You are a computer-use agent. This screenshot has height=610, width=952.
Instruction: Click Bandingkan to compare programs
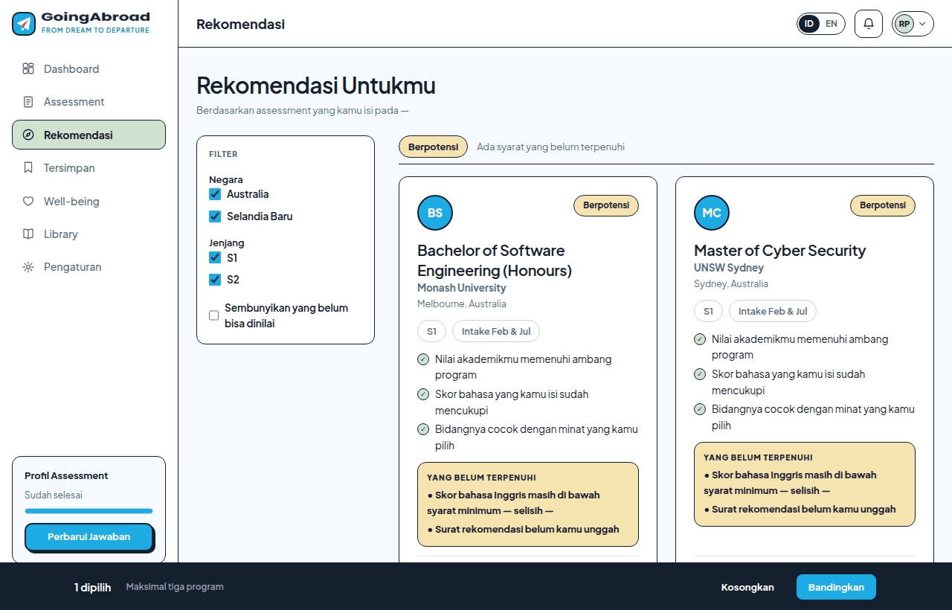[x=836, y=587]
